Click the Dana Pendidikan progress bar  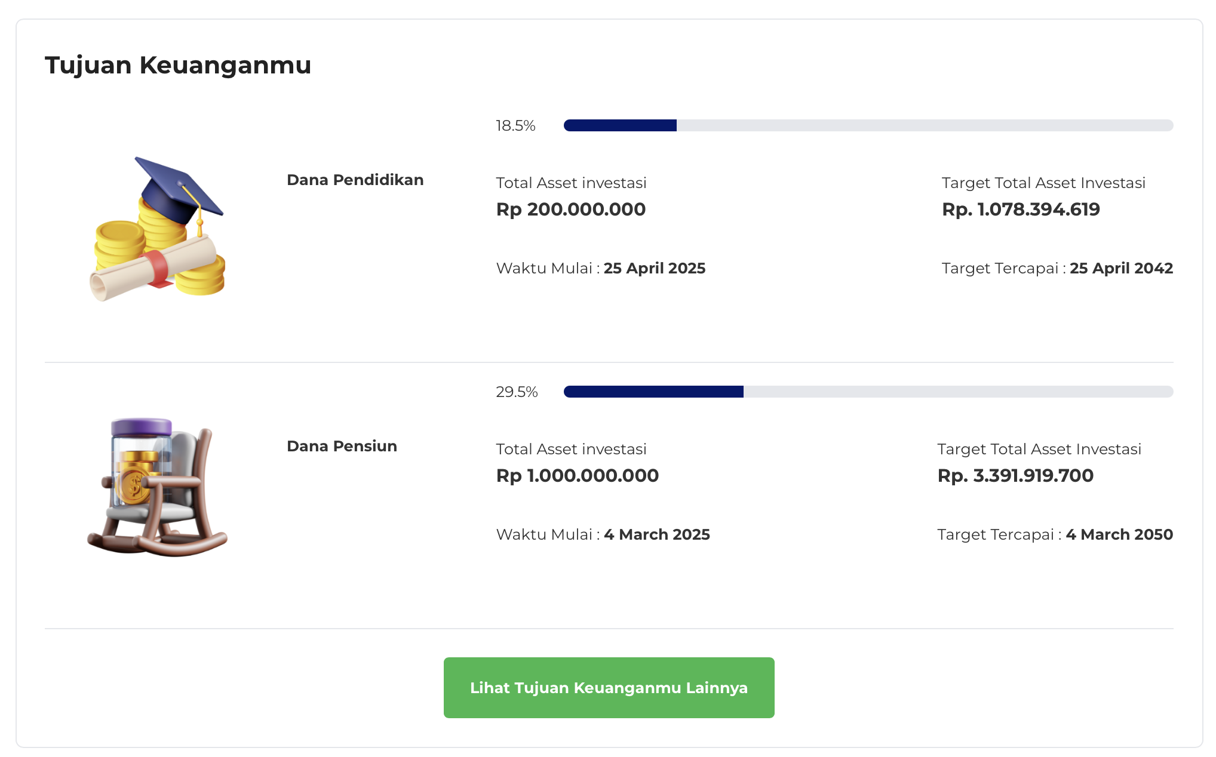click(x=868, y=125)
